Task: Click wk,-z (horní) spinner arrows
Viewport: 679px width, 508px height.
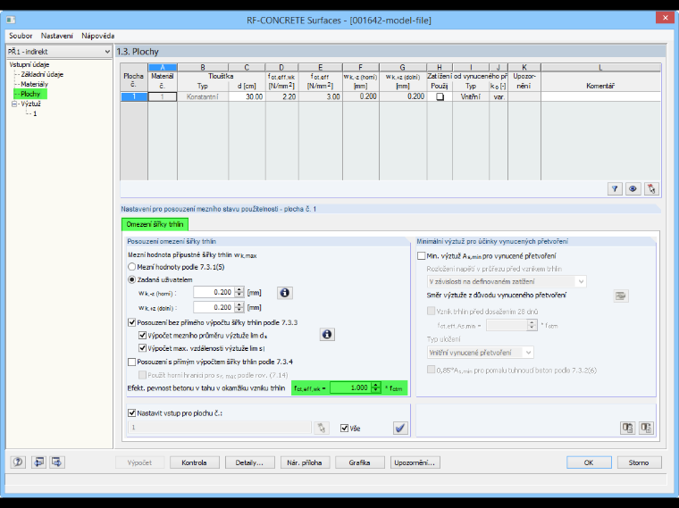Action: click(x=239, y=293)
